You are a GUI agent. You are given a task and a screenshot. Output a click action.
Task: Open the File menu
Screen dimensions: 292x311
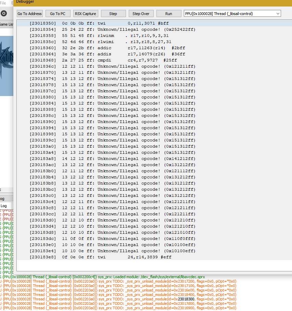pos(3,2)
